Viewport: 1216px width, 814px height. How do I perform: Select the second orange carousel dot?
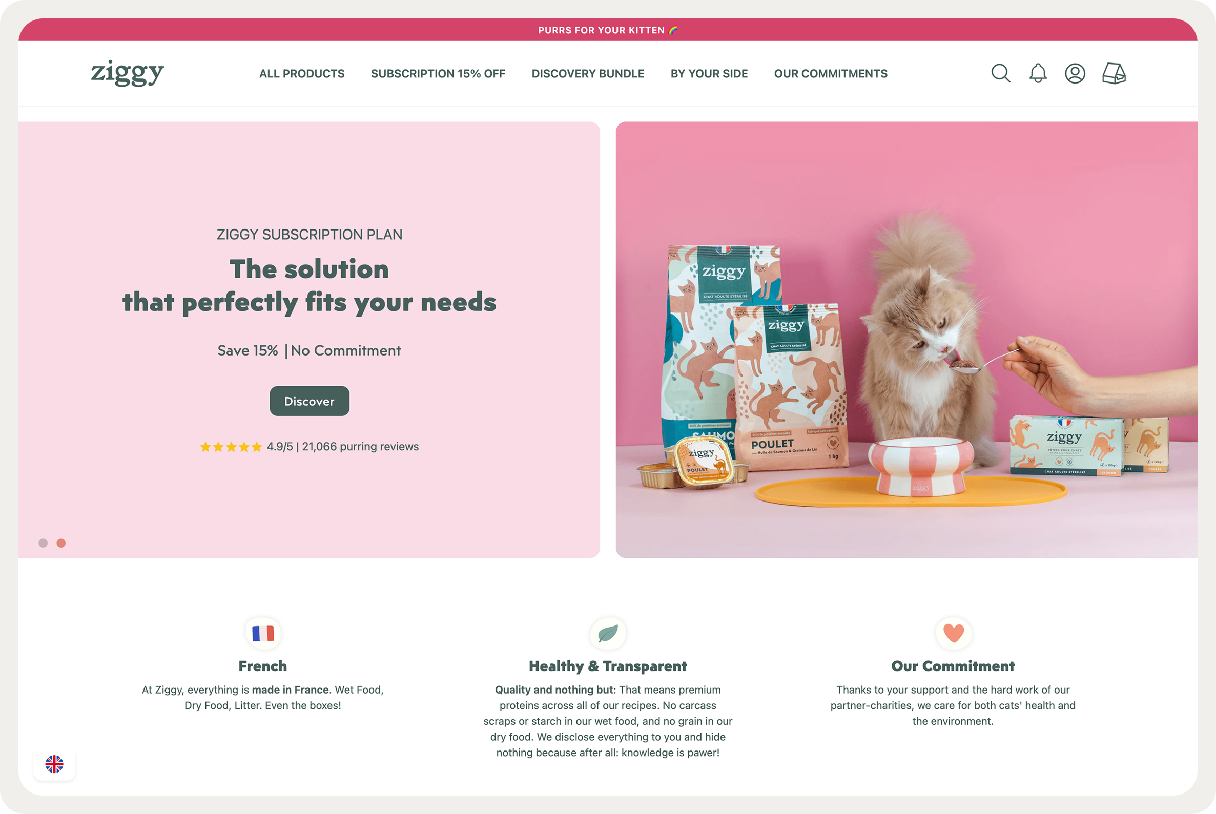click(x=61, y=543)
